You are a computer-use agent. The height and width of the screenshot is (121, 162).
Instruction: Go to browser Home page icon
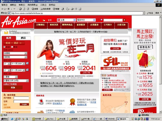pos(28,9)
